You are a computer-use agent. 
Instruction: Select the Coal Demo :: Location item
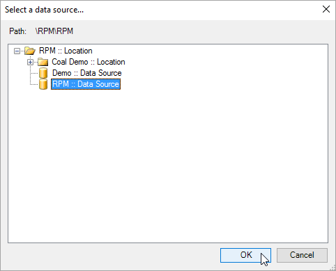tap(89, 62)
